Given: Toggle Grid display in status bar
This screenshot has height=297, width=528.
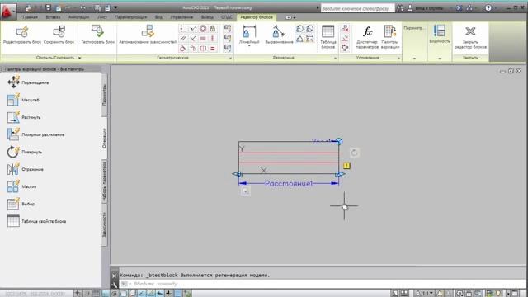Looking at the screenshot, I should click(96, 294).
